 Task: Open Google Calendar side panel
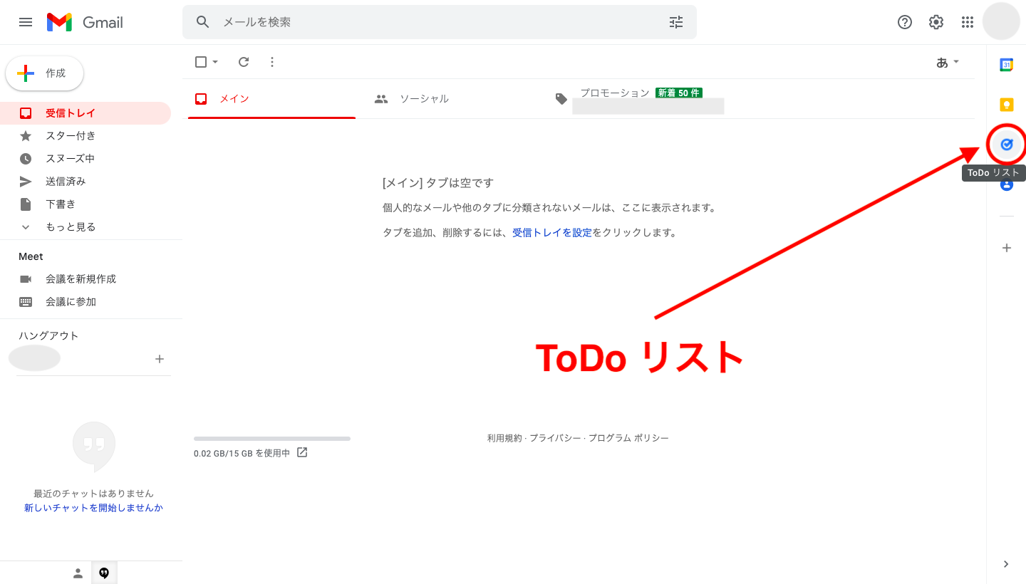coord(1006,65)
